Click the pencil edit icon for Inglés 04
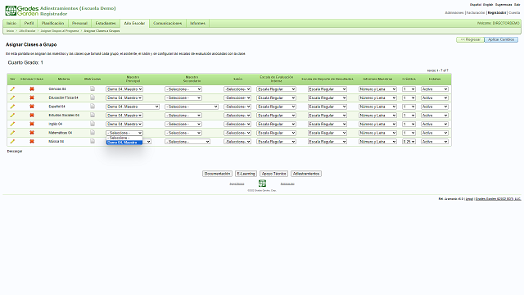 12,124
